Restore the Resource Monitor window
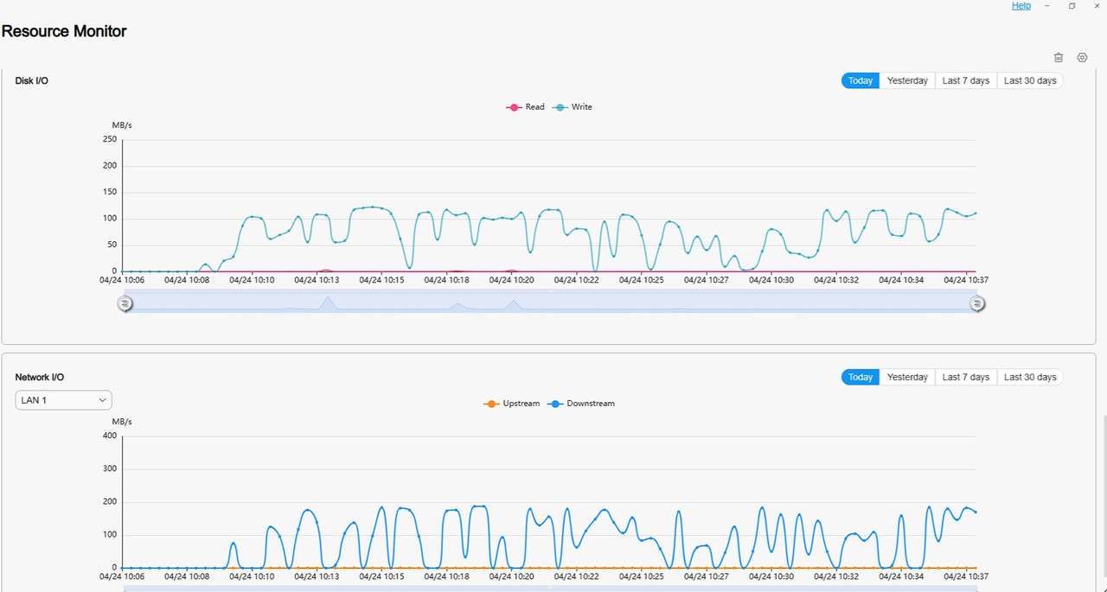1107x592 pixels. [1072, 5]
